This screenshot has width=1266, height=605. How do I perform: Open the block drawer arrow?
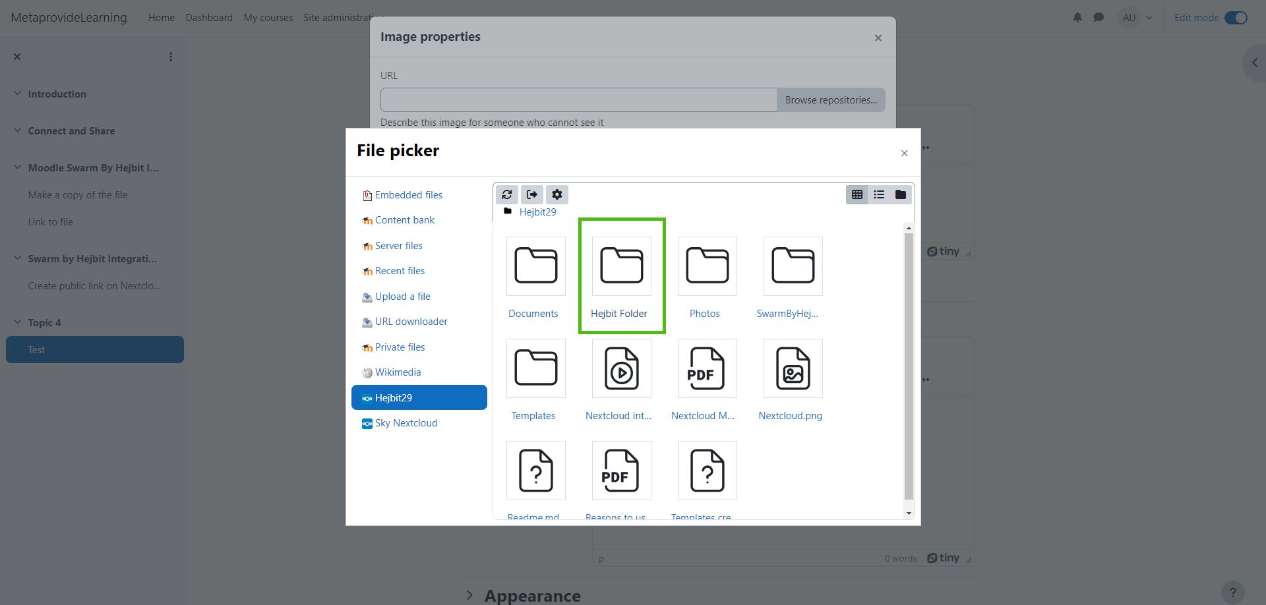pyautogui.click(x=1255, y=63)
